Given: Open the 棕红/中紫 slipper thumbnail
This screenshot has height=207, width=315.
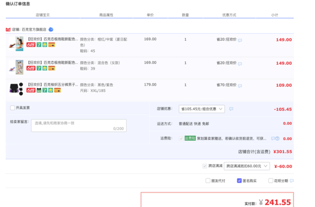Looking at the screenshot, I should pos(16,44).
